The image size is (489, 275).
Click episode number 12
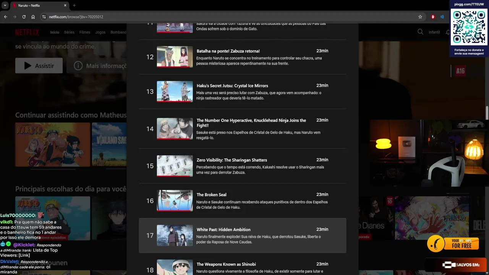pyautogui.click(x=150, y=57)
